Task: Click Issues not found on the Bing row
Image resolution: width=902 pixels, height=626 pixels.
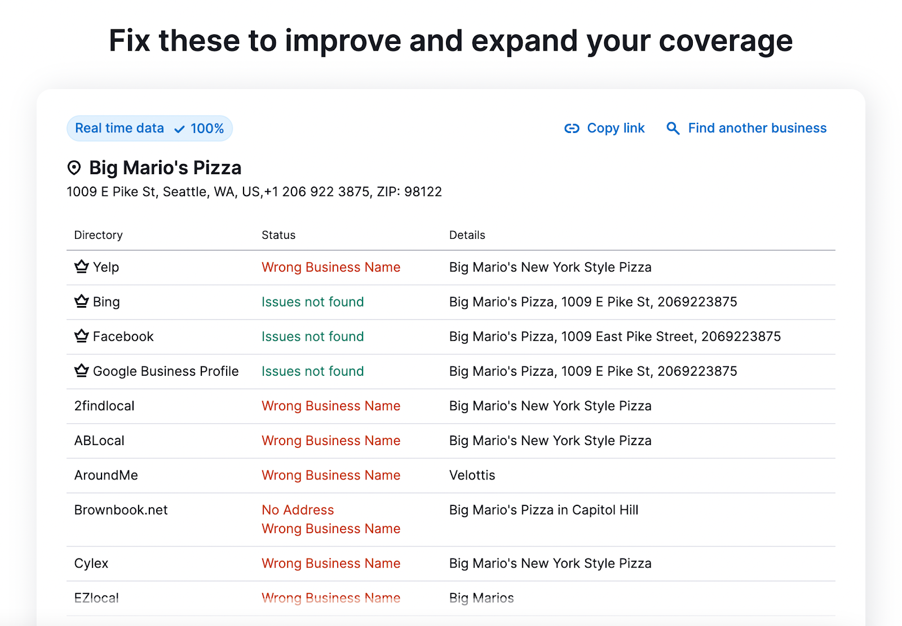Action: point(312,301)
